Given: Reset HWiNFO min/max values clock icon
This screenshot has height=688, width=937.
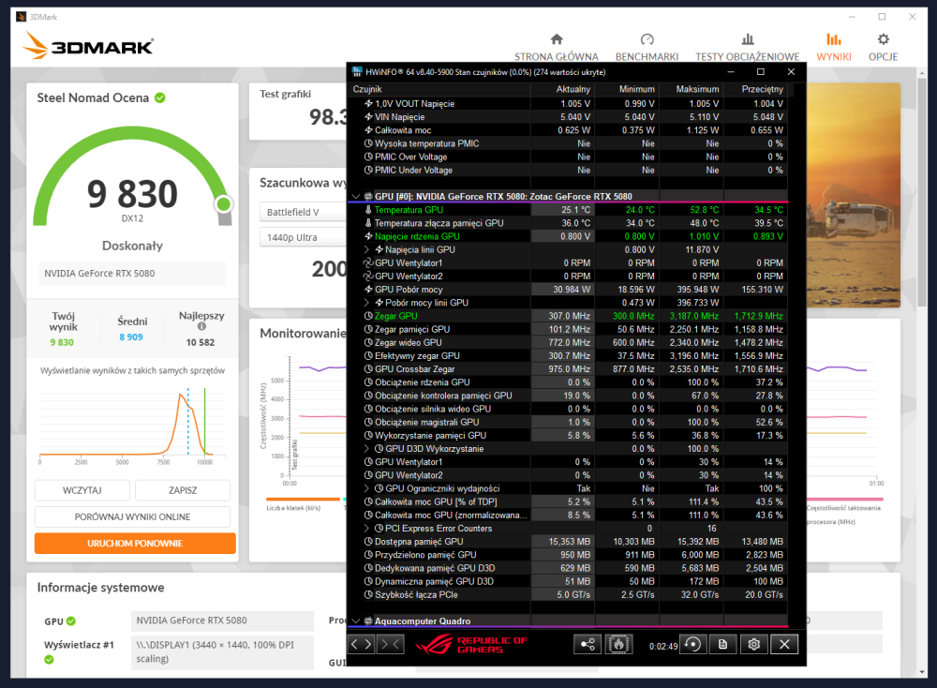Looking at the screenshot, I should (692, 644).
